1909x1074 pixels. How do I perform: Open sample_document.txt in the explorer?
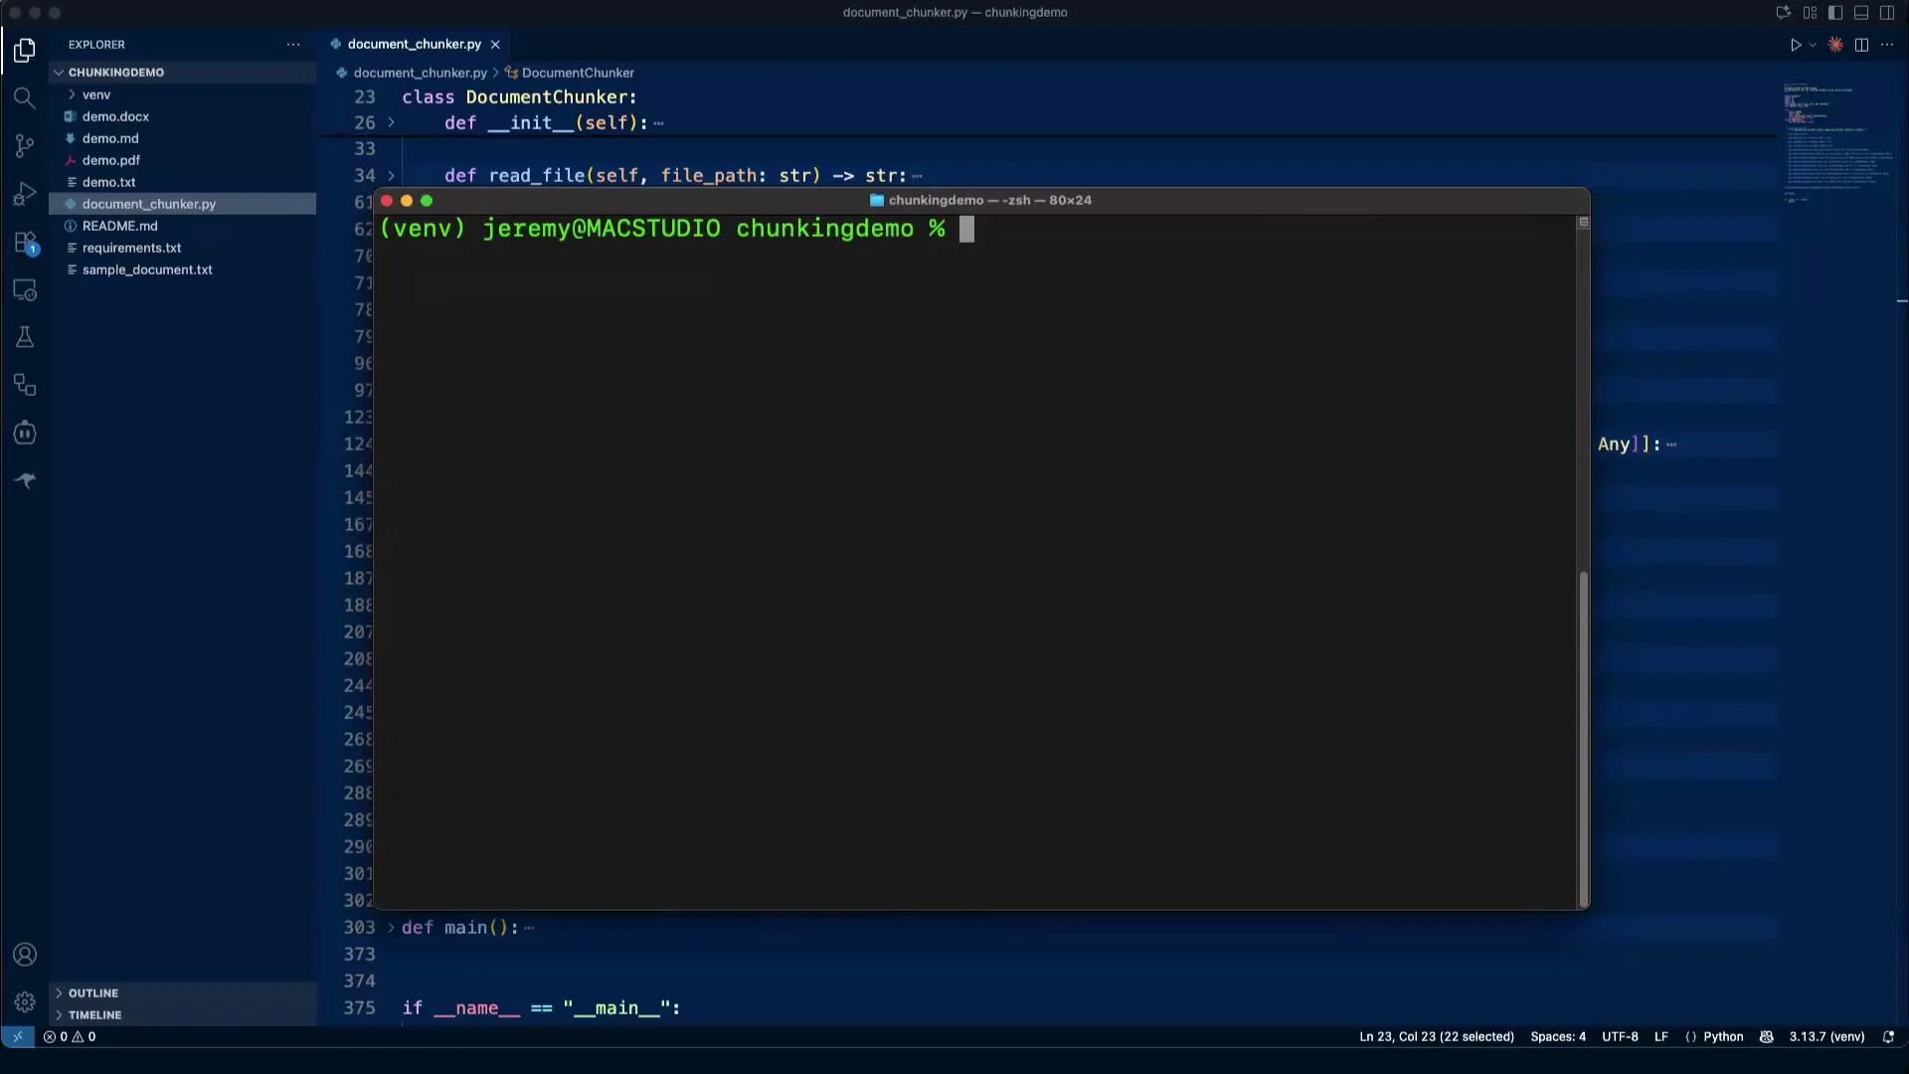tap(183, 269)
